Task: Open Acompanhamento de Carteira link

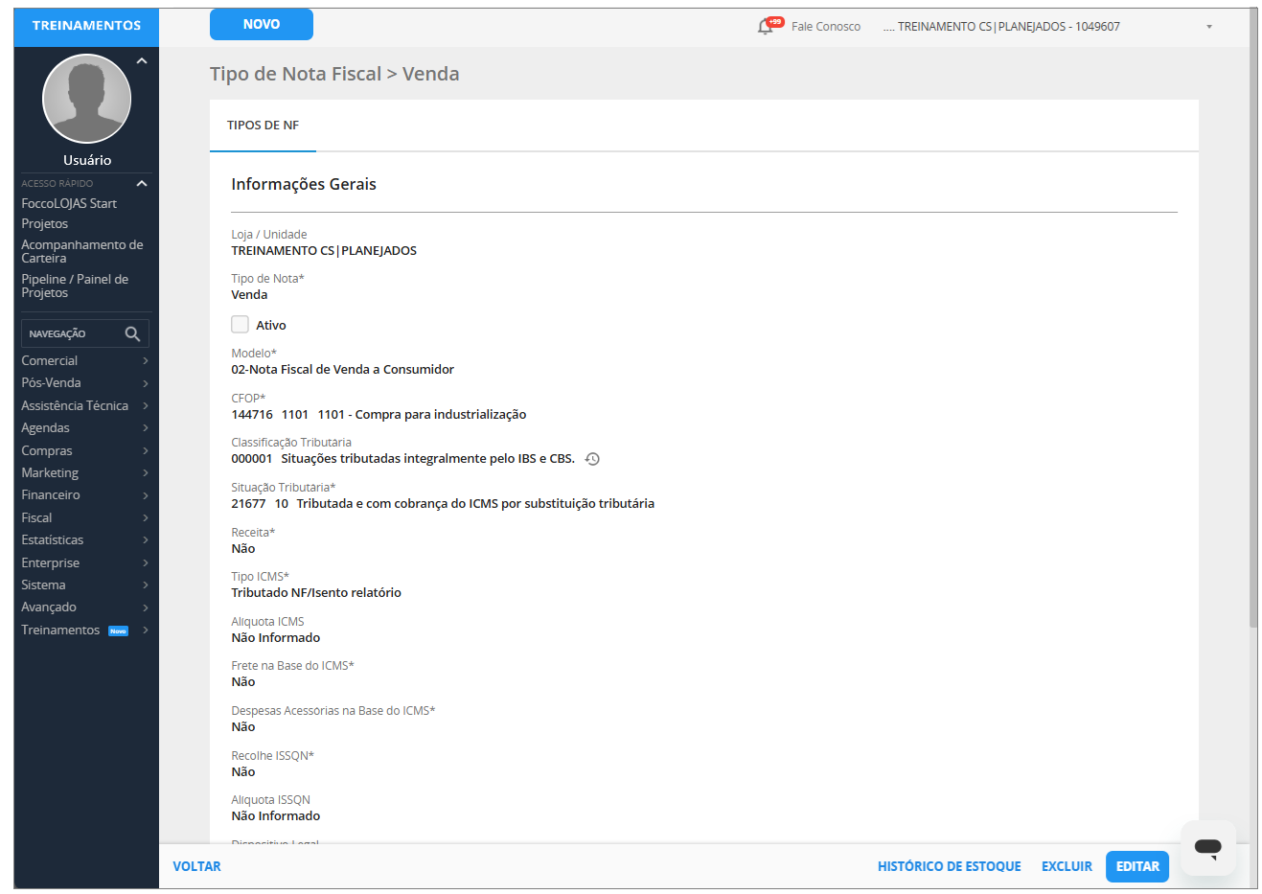Action: click(82, 251)
